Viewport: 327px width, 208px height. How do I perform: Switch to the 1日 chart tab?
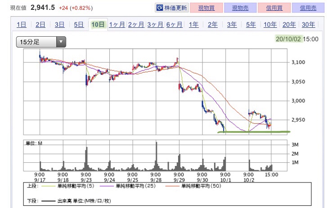(x=21, y=25)
